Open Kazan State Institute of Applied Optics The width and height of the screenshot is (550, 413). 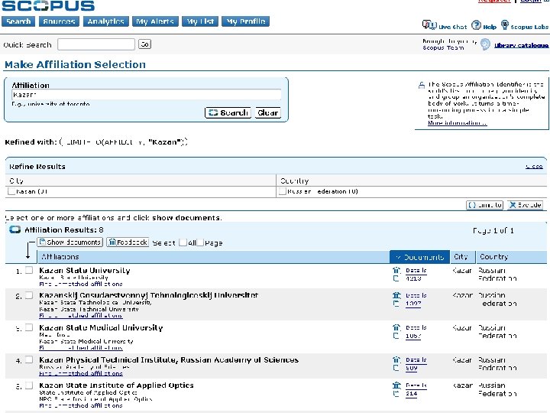[x=116, y=385]
